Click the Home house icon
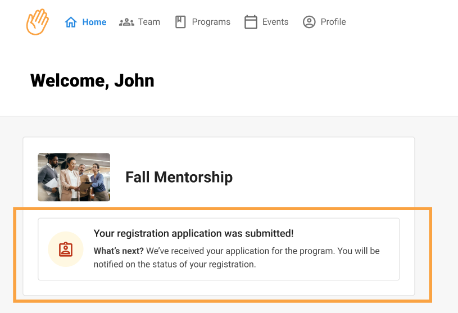 coord(71,22)
